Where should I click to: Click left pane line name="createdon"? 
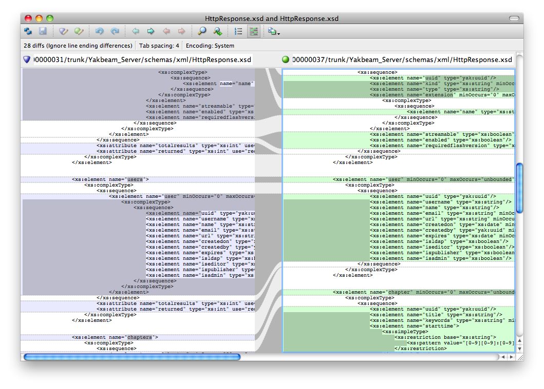point(200,241)
